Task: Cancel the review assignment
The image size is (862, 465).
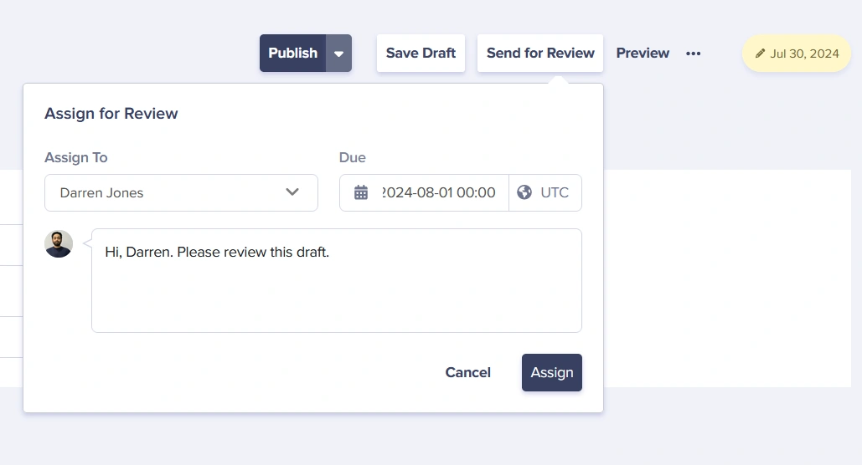Action: click(467, 372)
